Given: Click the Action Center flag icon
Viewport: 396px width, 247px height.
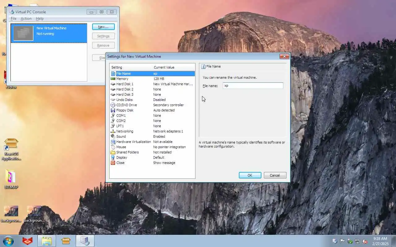Looking at the screenshot, I should pyautogui.click(x=342, y=241).
